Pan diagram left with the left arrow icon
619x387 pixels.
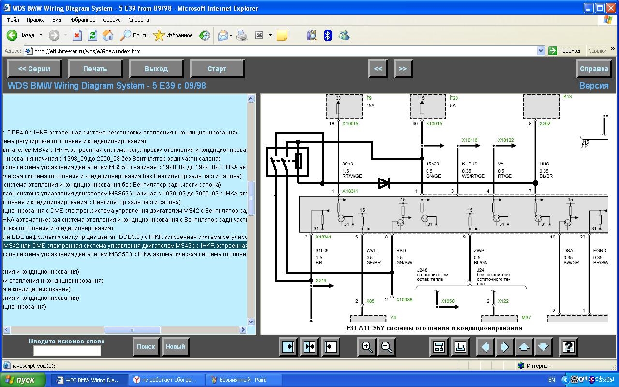click(486, 346)
